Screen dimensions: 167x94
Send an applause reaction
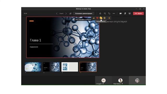pyautogui.click(x=101, y=18)
